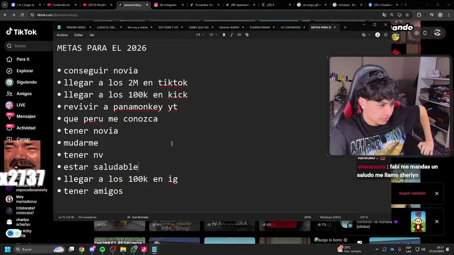Click the 260% zoom level indicator
This screenshot has height=255, width=454.
(308, 217)
